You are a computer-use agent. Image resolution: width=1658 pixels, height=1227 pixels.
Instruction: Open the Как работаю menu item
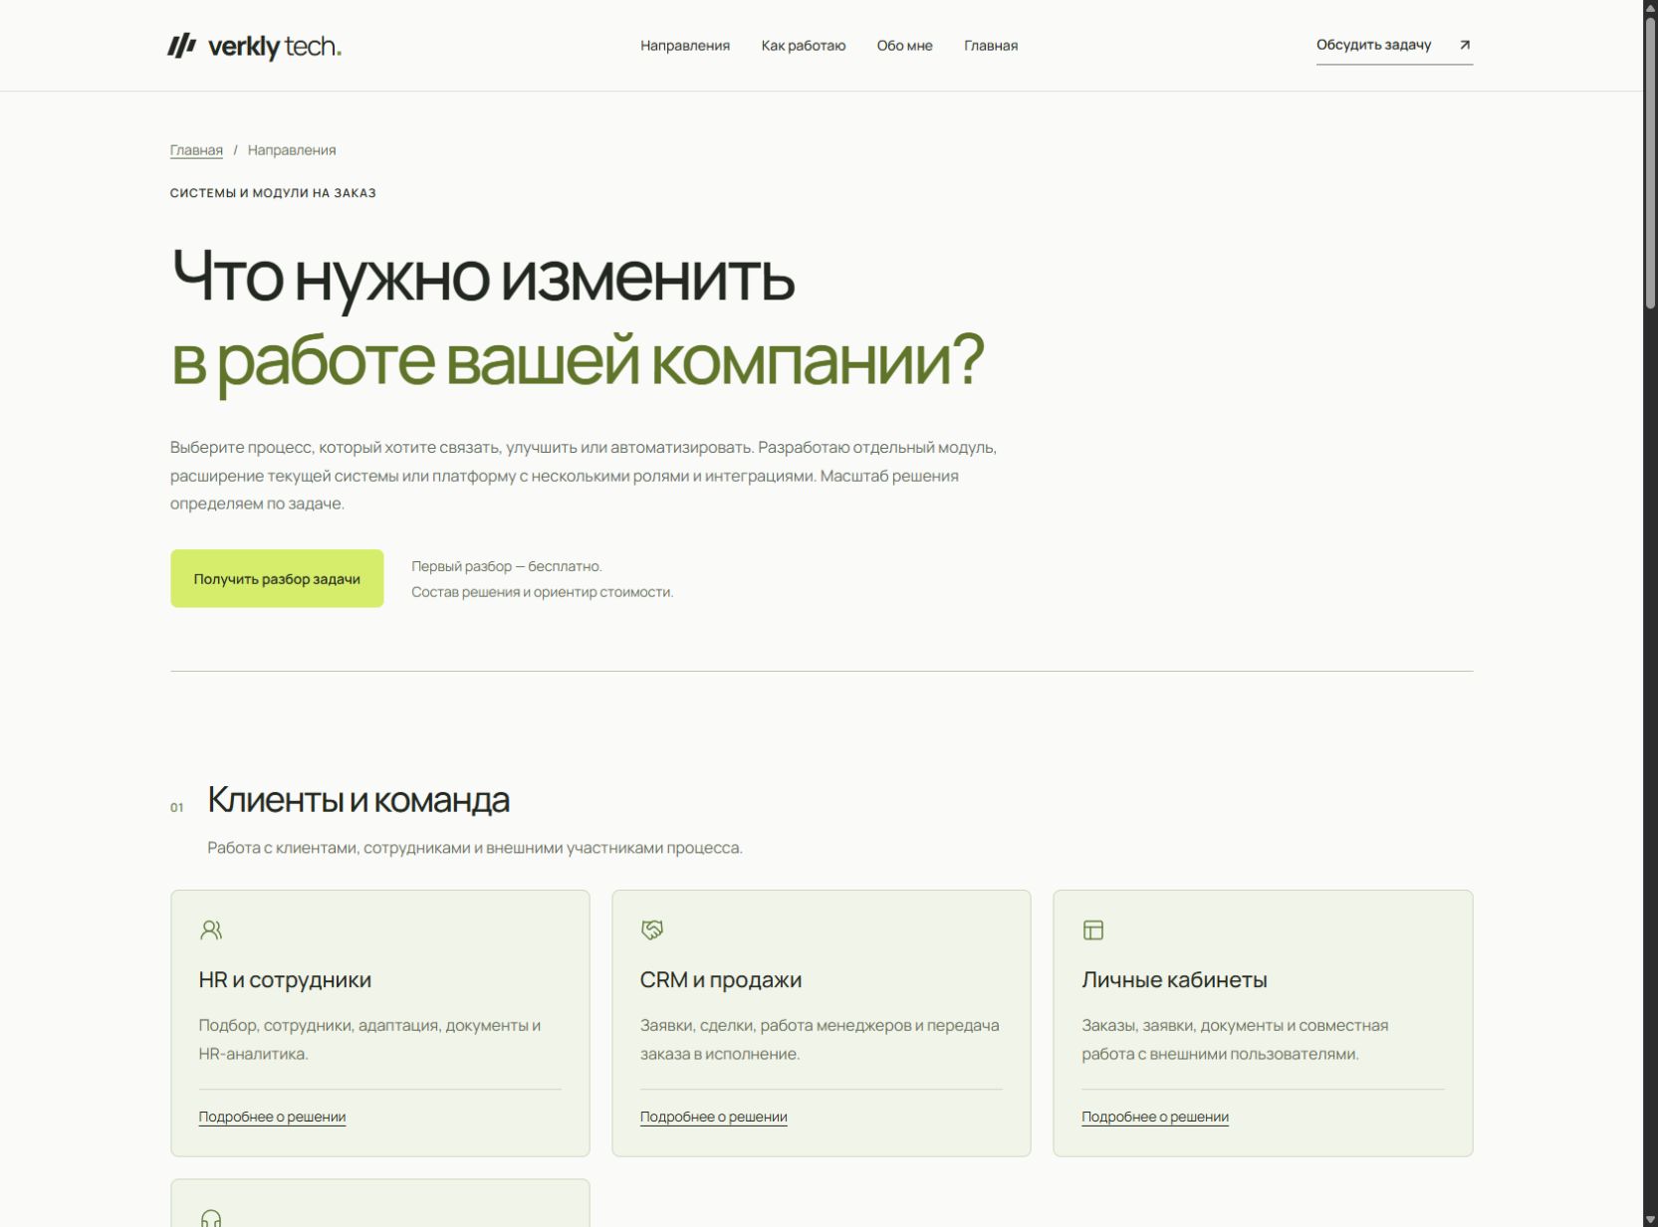[x=804, y=46]
